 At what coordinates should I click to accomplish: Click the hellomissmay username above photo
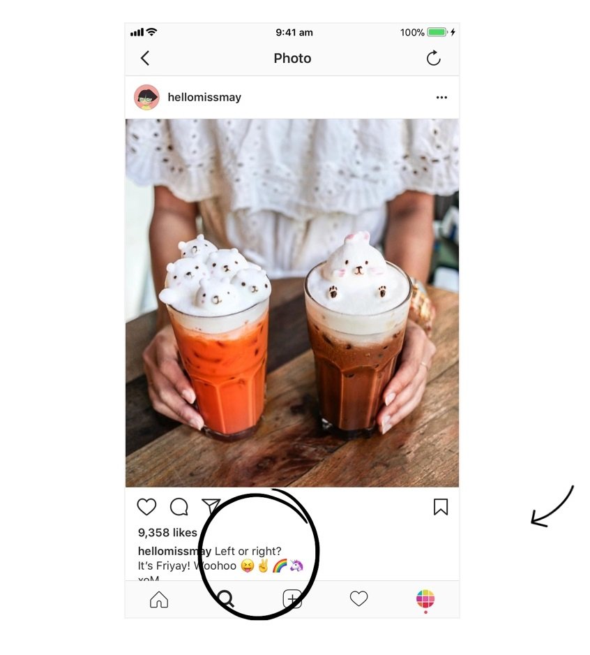tap(204, 97)
